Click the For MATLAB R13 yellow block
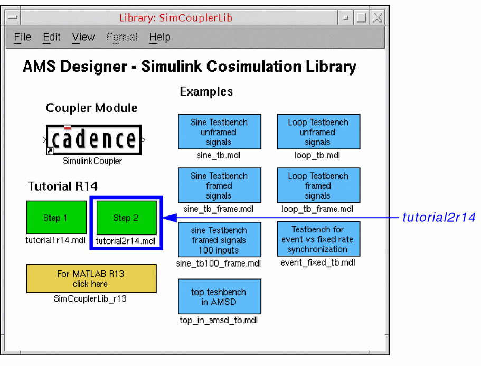 [x=91, y=278]
